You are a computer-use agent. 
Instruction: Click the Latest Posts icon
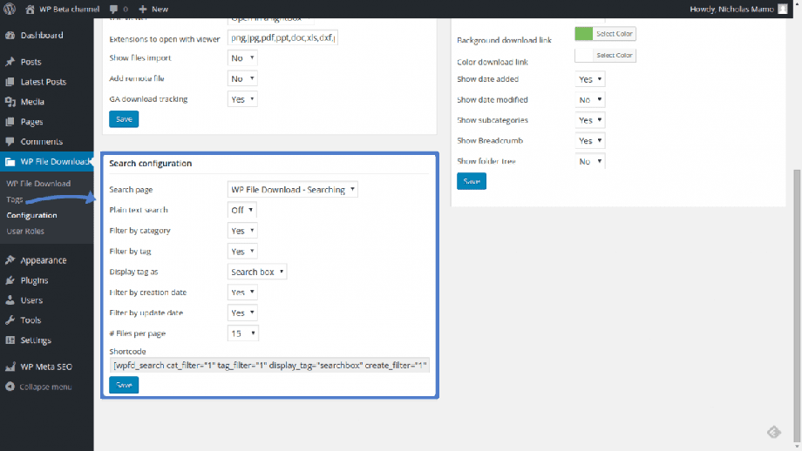click(10, 82)
